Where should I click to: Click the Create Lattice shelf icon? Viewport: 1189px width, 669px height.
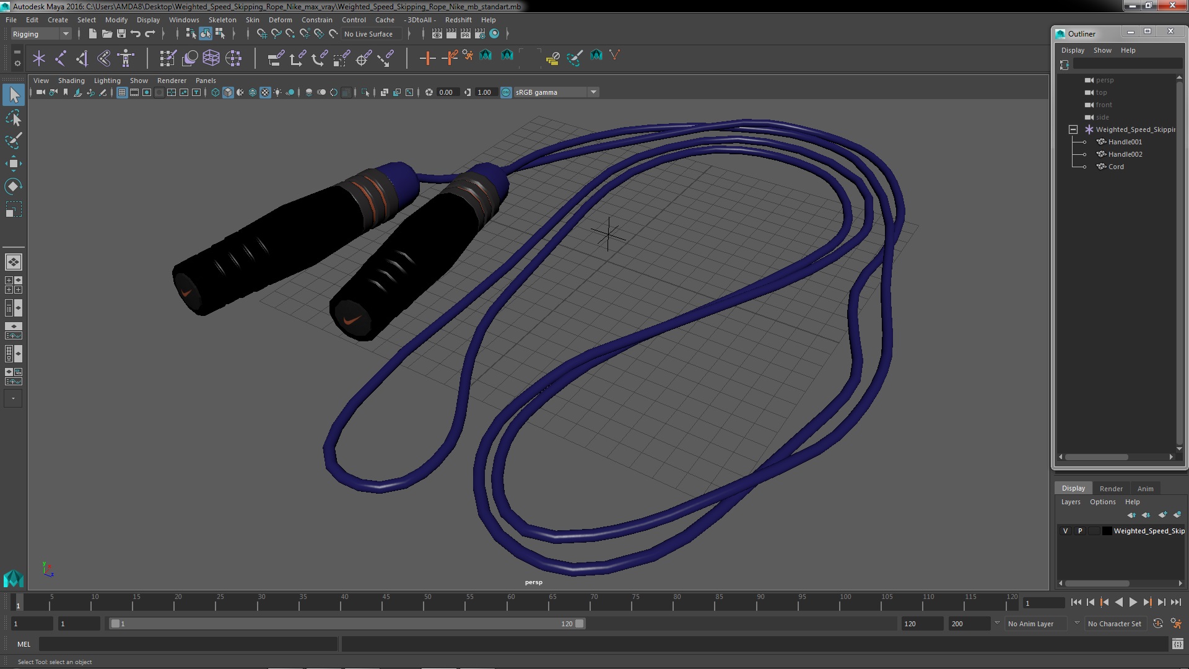[211, 59]
